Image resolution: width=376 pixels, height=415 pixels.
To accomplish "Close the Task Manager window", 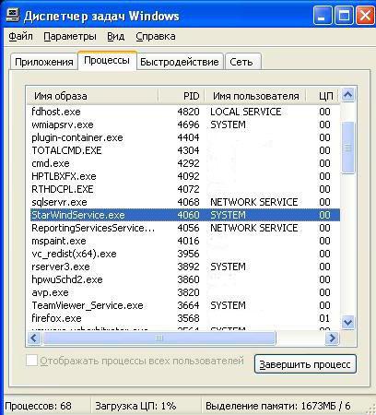I will [365, 16].
